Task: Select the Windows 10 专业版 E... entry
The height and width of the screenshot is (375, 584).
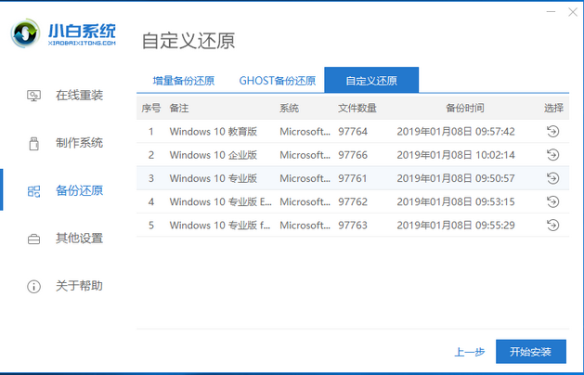Action: (x=353, y=201)
